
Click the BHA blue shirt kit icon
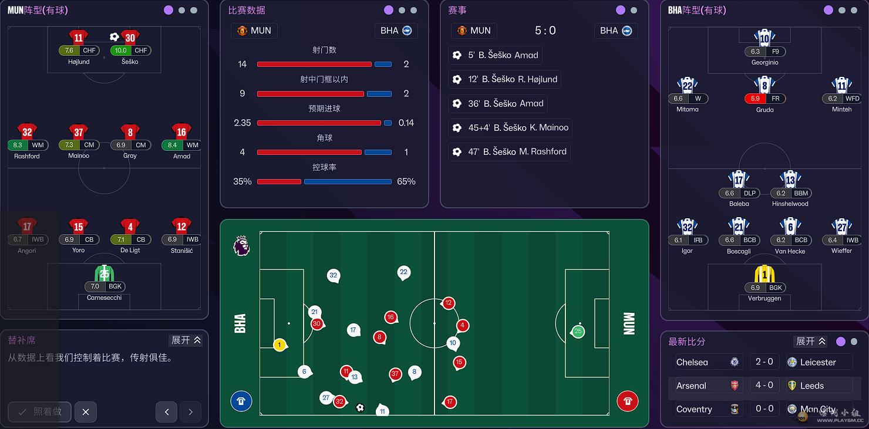(x=241, y=401)
